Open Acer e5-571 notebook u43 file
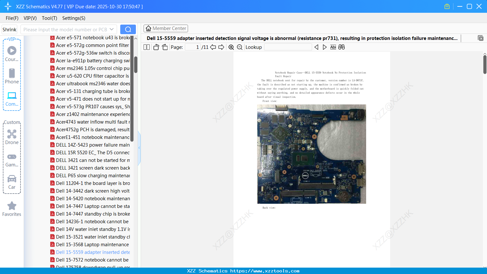Screen dimensions: 487x274 [x=90, y=38]
